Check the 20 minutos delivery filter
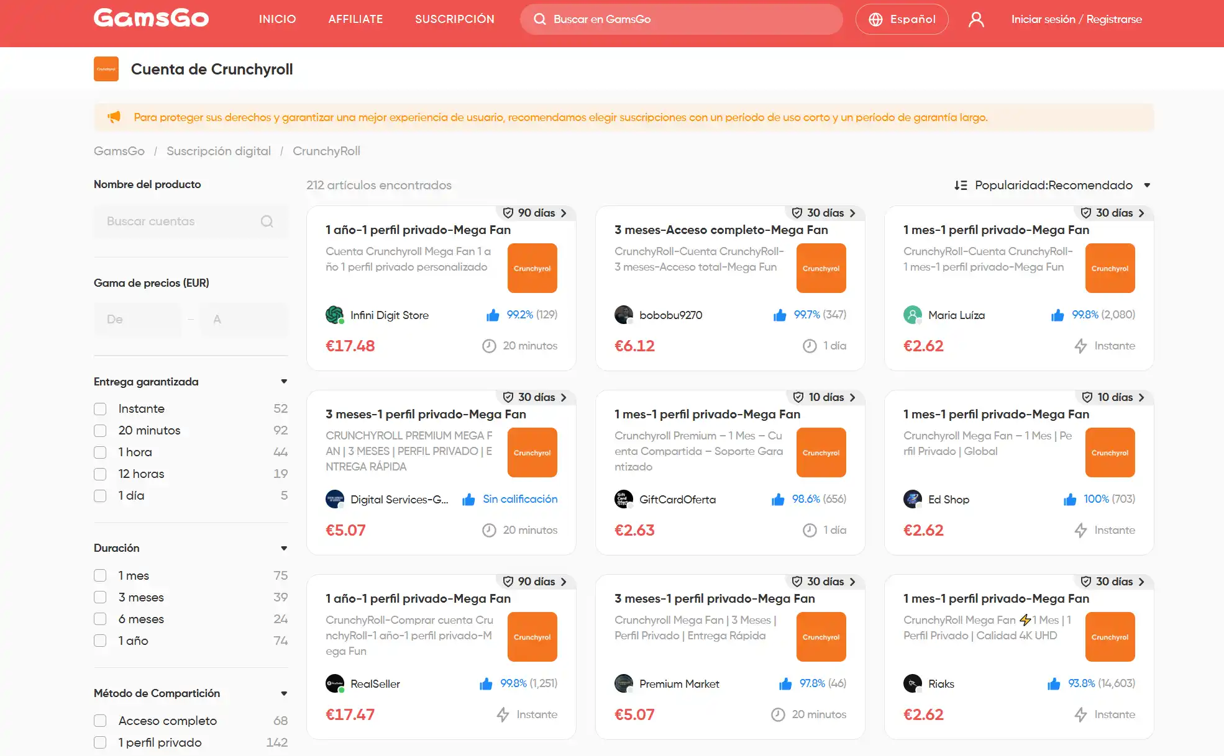Image resolution: width=1224 pixels, height=756 pixels. coord(100,431)
